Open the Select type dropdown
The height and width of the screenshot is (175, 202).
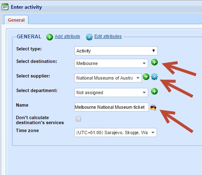(x=116, y=51)
